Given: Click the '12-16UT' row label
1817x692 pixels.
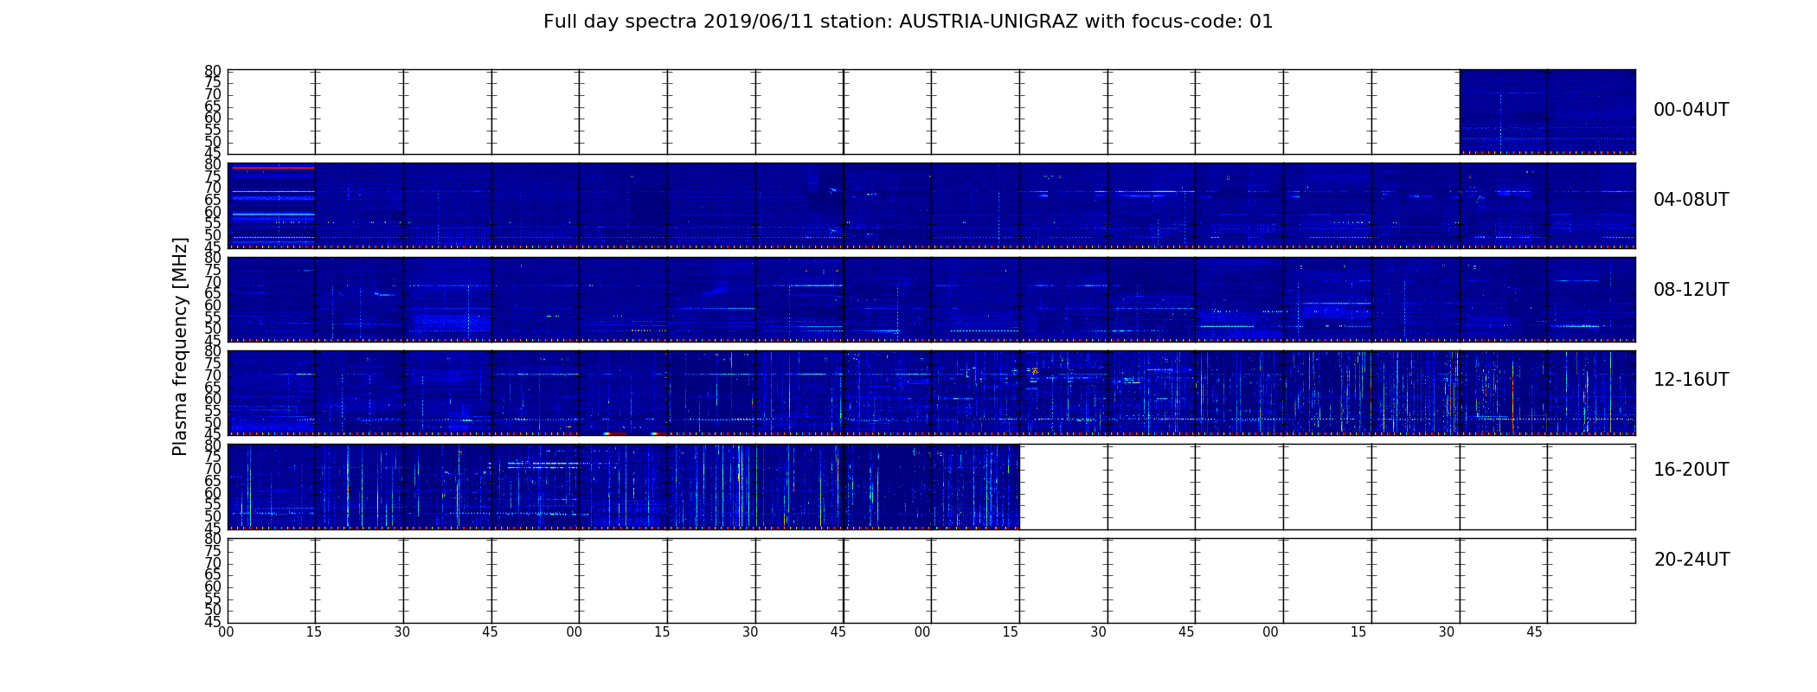Looking at the screenshot, I should 1692,380.
